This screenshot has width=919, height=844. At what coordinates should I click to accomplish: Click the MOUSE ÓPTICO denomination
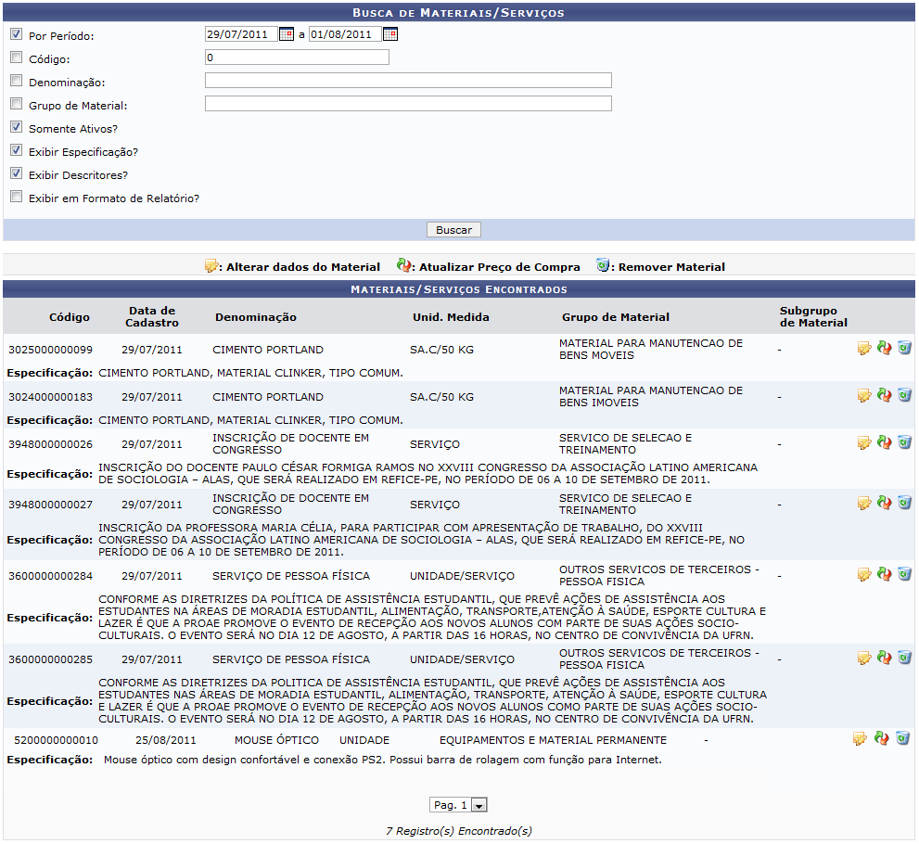click(x=276, y=740)
